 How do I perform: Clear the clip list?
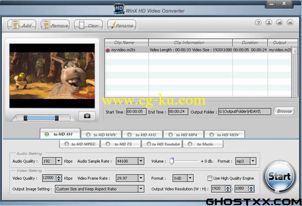(x=88, y=25)
